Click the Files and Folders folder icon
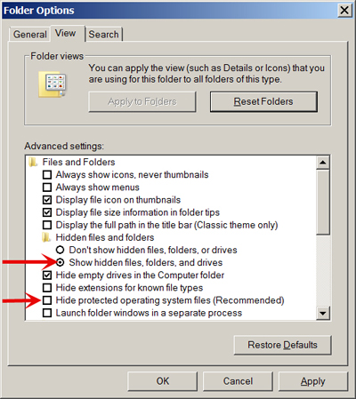 33,163
